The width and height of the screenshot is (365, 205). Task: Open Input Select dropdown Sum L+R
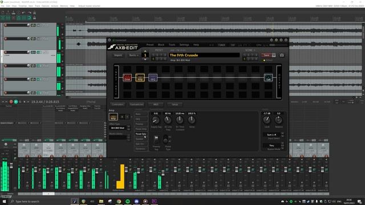tap(272, 134)
